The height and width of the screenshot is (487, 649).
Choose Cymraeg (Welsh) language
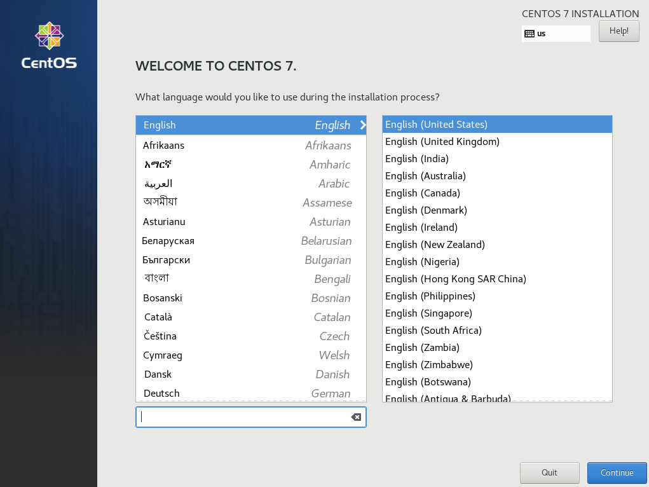[161, 355]
